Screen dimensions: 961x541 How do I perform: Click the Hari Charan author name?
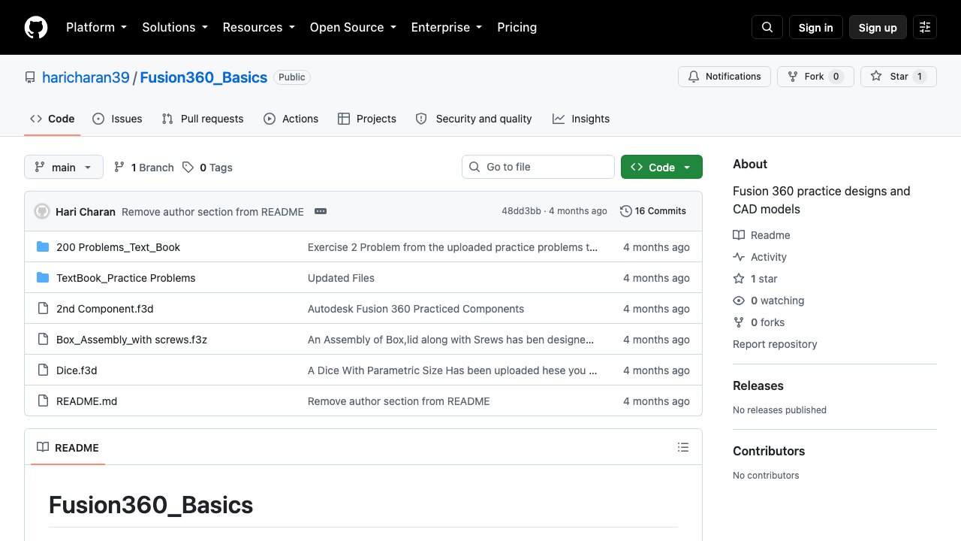[86, 212]
